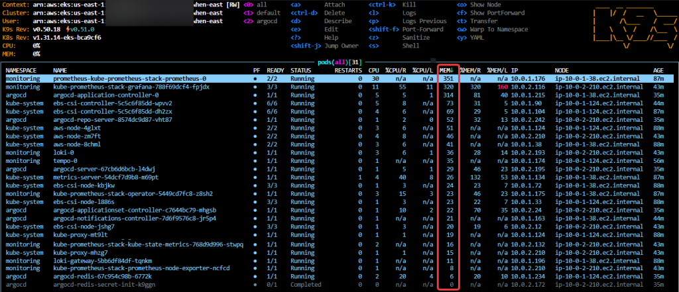Click the RESTARTS column header

[348, 70]
